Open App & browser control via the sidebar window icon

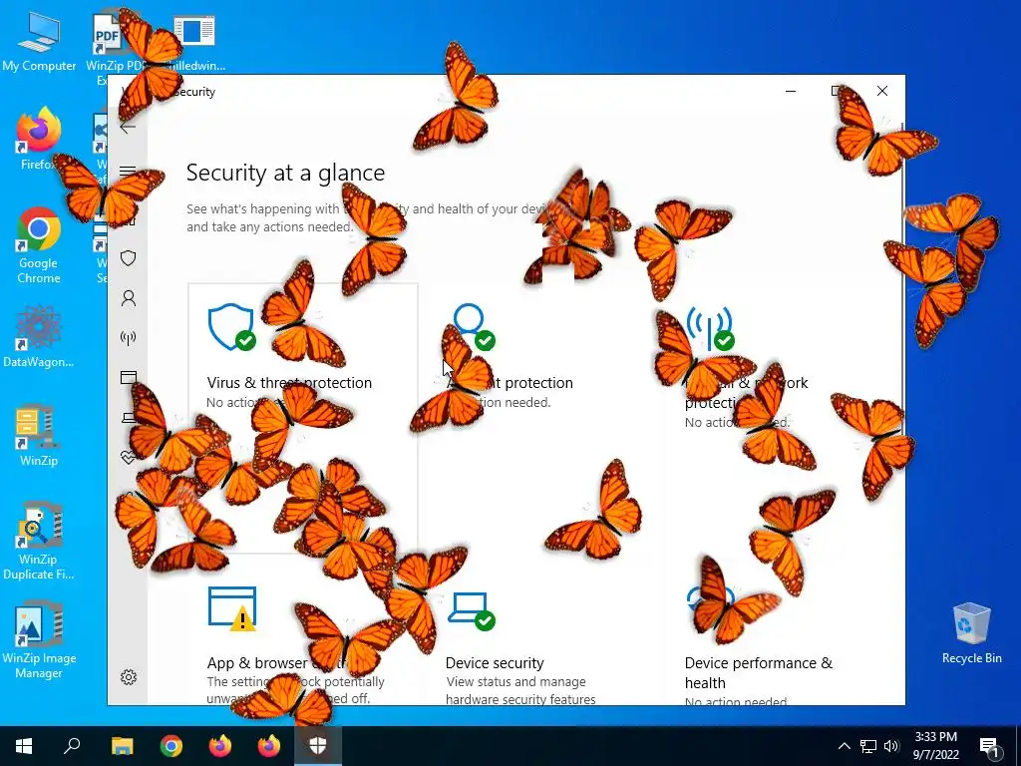(x=129, y=378)
